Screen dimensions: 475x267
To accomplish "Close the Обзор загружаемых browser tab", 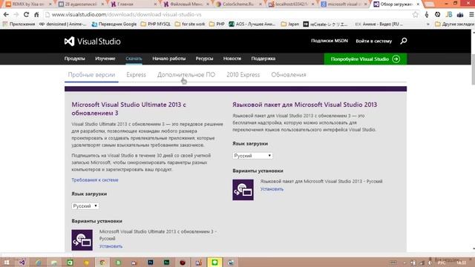I will pyautogui.click(x=418, y=4).
